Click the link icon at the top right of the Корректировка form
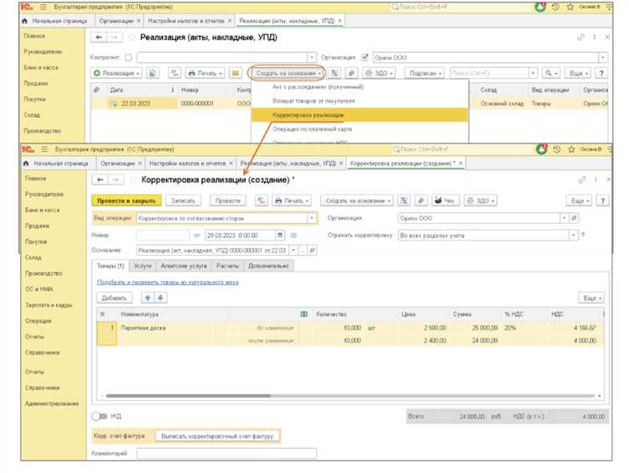 (582, 179)
